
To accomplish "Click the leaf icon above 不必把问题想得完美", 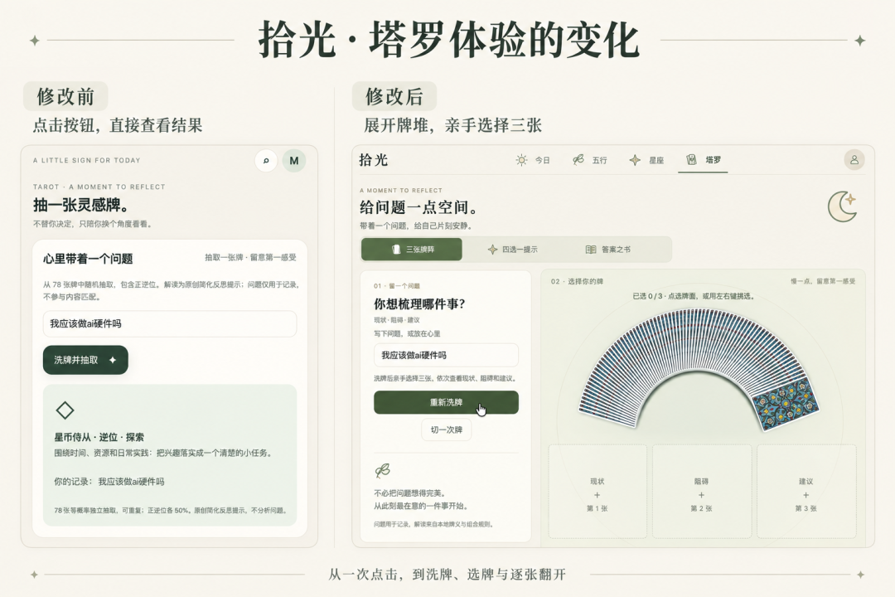I will tap(382, 470).
